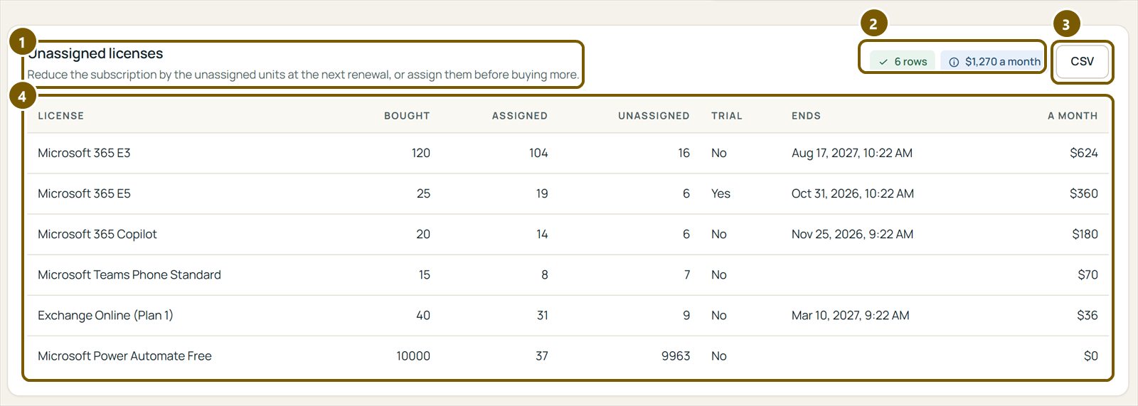1138x406 pixels.
Task: Click the Nov 25, 2026, 9:22 AM end date
Action: click(852, 234)
